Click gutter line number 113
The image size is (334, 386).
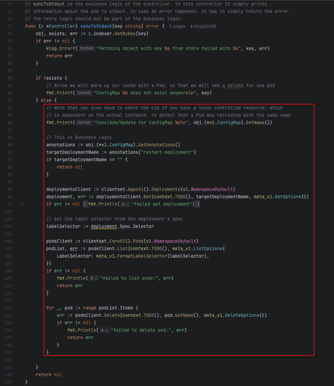(8, 308)
